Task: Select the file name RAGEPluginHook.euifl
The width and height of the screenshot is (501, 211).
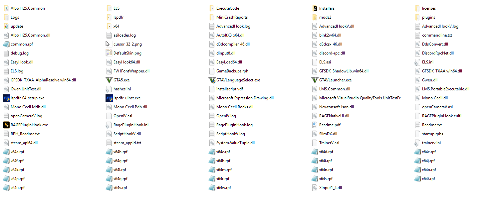Action: [x=442, y=116]
